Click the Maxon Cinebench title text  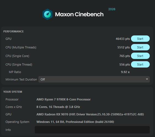[x=79, y=14]
